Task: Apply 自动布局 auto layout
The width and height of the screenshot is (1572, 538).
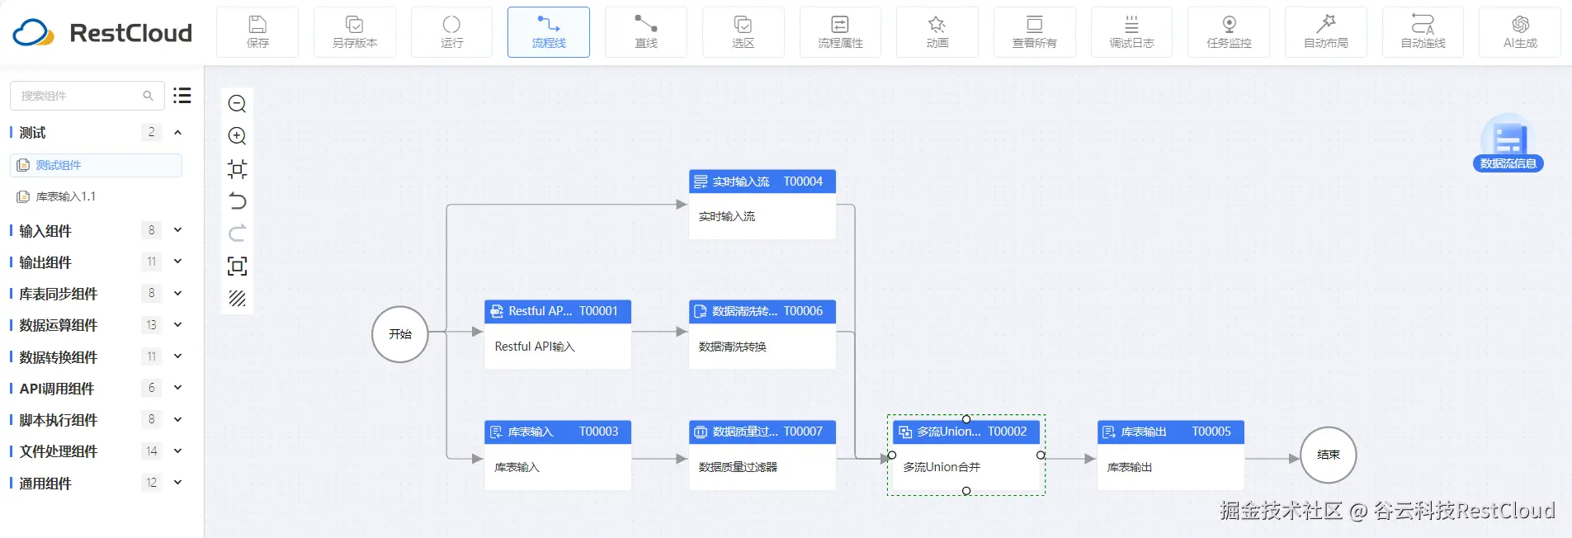Action: [x=1326, y=32]
